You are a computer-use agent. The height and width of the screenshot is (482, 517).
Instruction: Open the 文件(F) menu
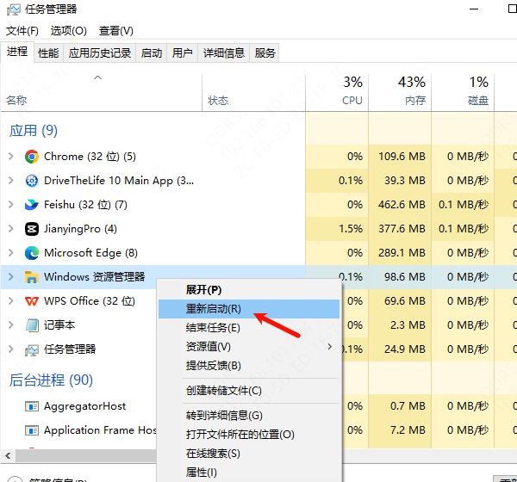point(22,31)
